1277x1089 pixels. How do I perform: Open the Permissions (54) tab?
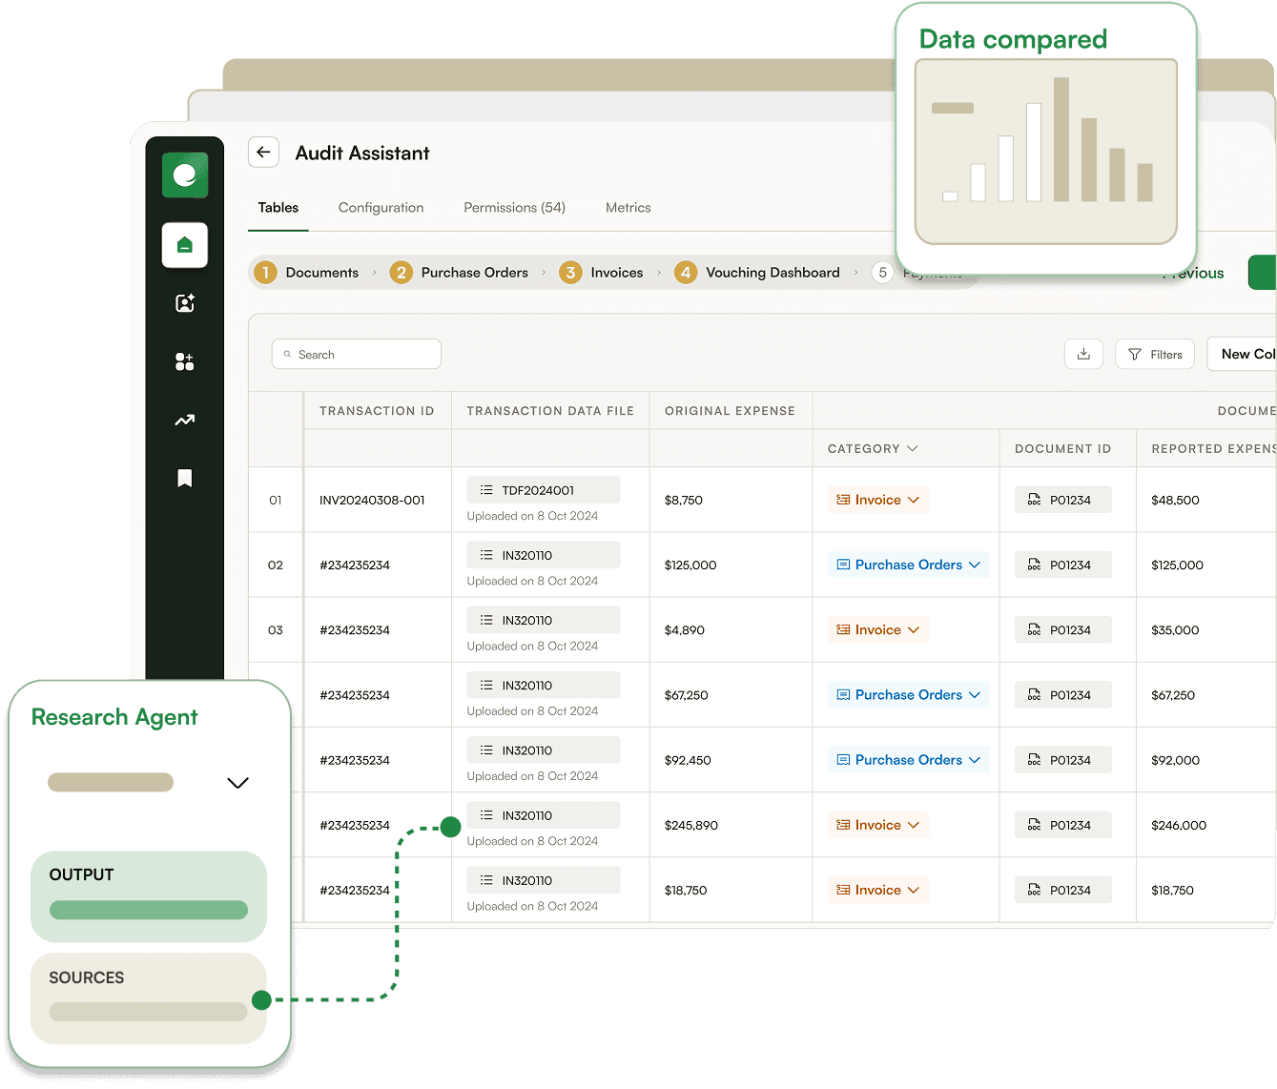515,208
